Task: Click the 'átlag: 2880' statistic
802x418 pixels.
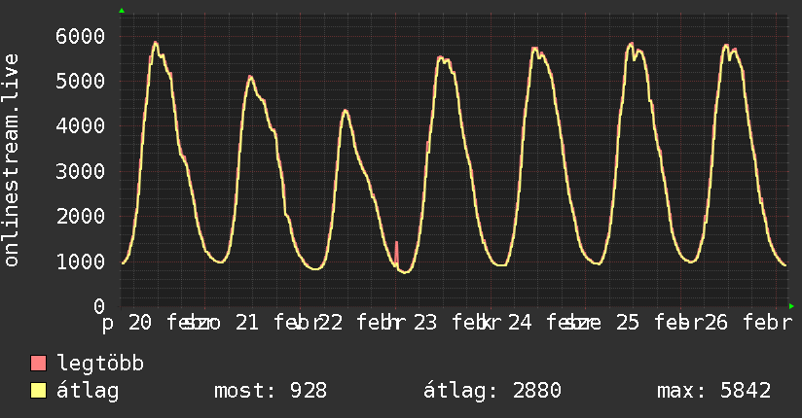Action: click(x=492, y=391)
